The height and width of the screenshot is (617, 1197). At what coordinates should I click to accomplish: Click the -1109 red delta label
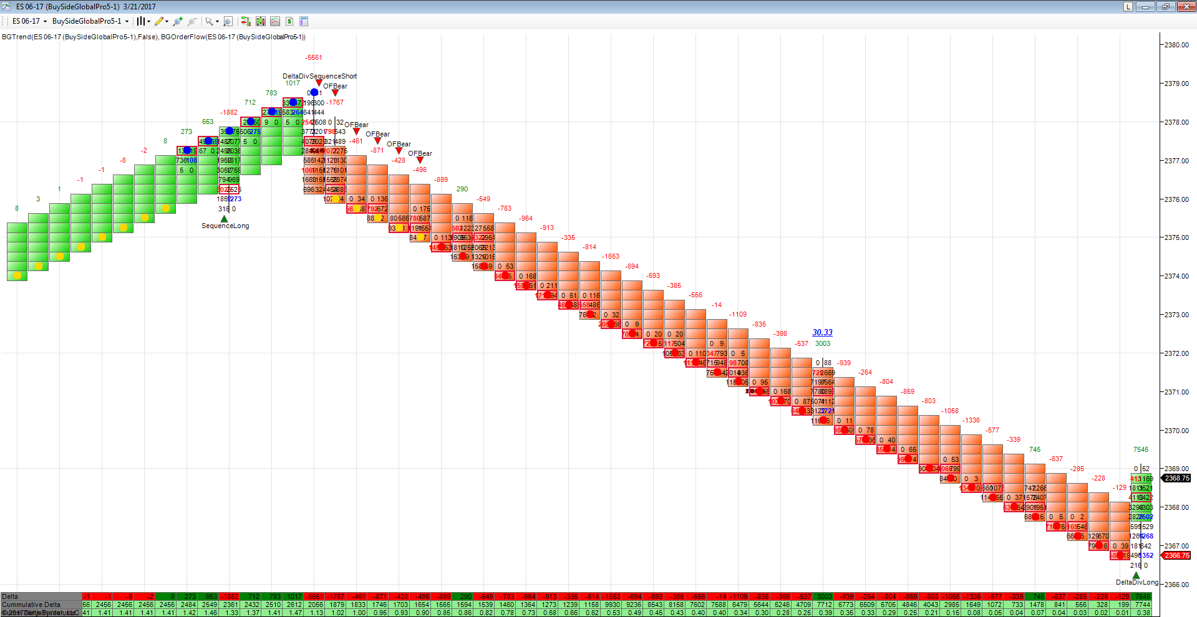pos(738,314)
